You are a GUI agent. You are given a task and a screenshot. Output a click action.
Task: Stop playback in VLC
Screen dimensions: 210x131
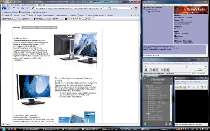[x=154, y=70]
